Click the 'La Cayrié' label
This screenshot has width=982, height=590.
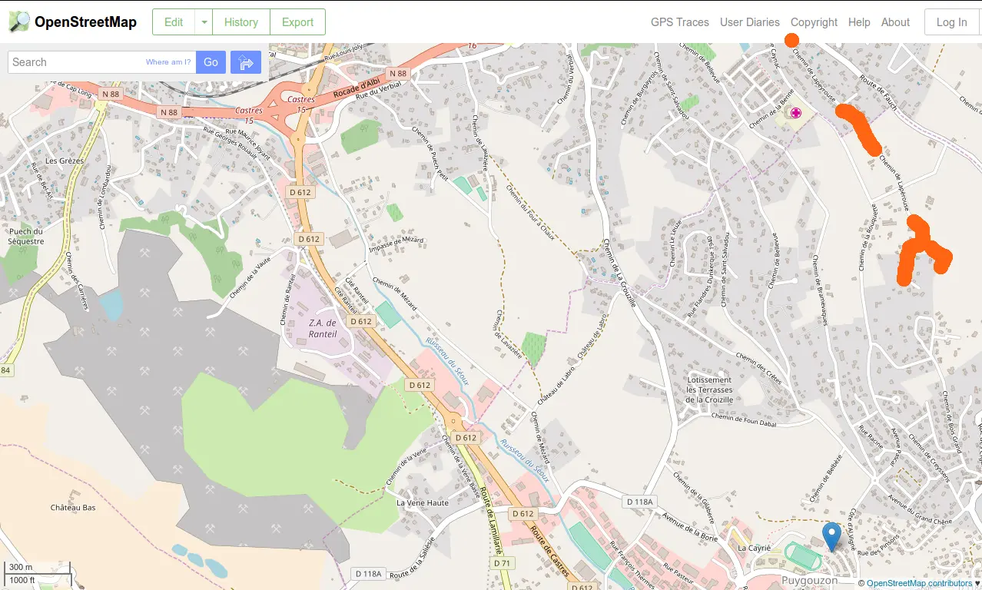(754, 549)
